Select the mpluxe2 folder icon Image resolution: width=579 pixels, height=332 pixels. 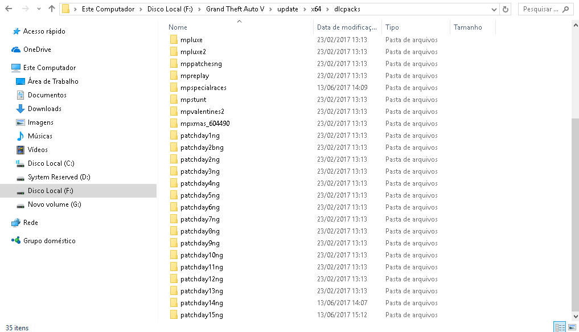[174, 52]
